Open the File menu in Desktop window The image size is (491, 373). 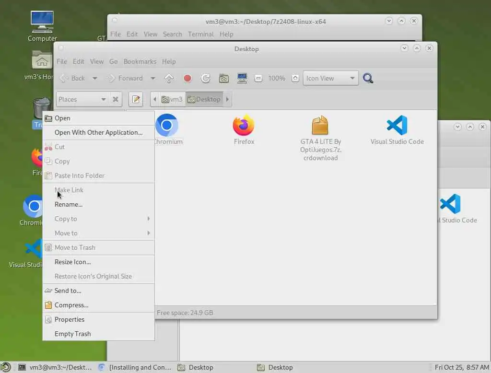[62, 62]
